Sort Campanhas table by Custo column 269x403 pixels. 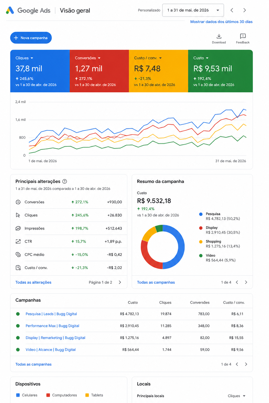tap(133, 303)
